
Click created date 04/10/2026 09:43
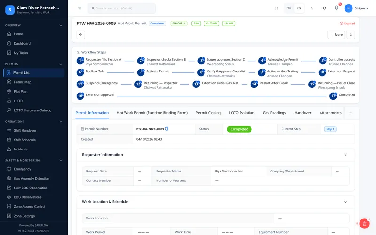pos(149,139)
